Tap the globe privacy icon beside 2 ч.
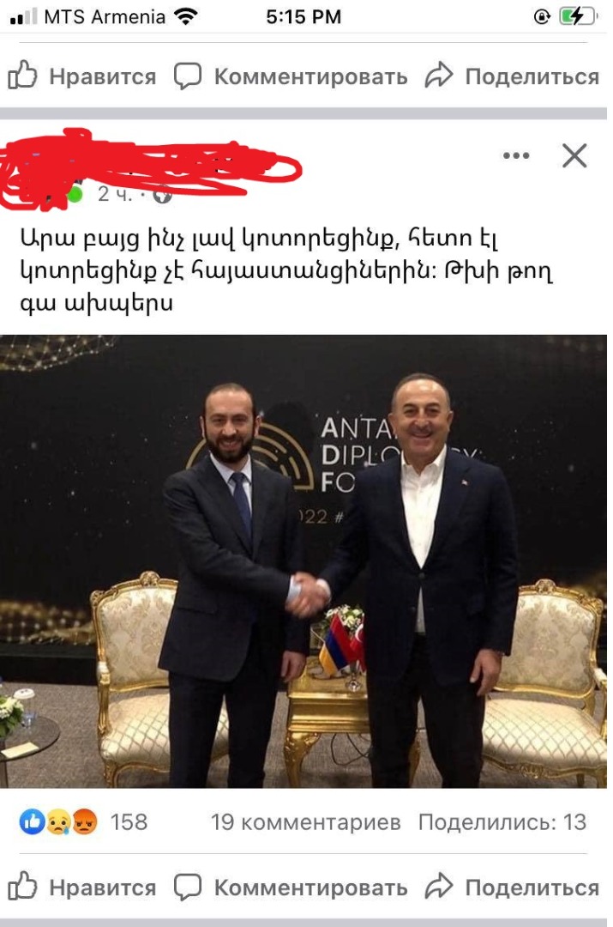The image size is (613, 927). click(162, 194)
